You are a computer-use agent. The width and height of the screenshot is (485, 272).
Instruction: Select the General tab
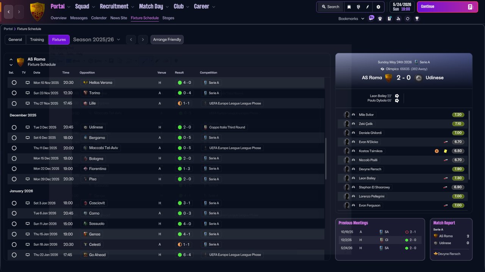click(15, 40)
